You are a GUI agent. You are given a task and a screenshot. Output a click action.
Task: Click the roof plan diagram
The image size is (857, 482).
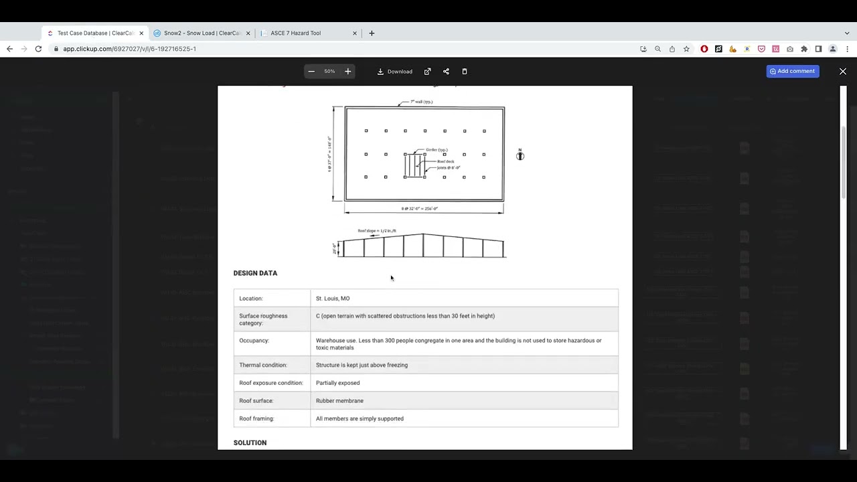tap(424, 154)
